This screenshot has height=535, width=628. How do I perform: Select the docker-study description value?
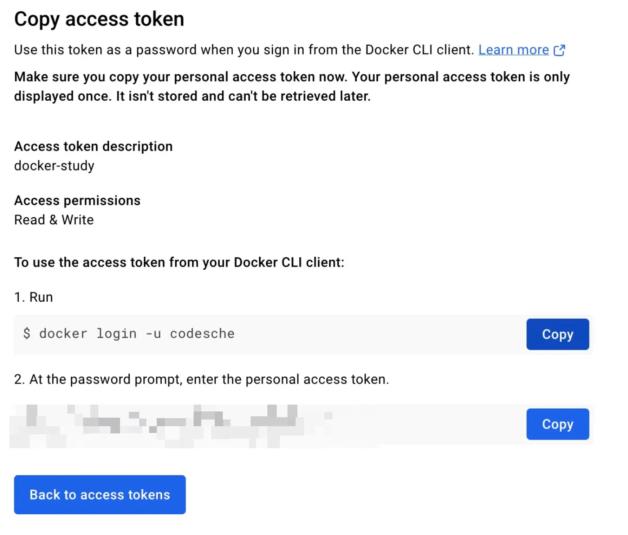point(54,166)
